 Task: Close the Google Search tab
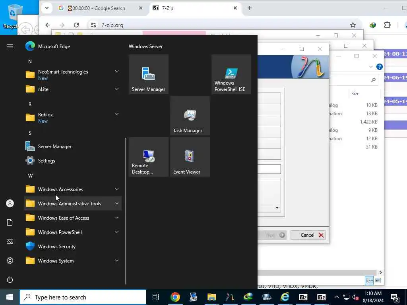click(x=141, y=8)
